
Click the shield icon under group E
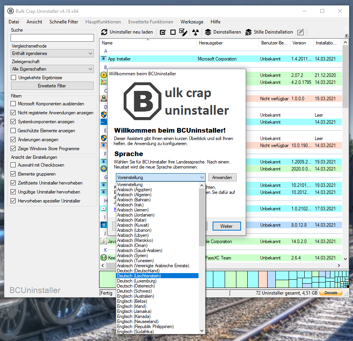tap(103, 138)
